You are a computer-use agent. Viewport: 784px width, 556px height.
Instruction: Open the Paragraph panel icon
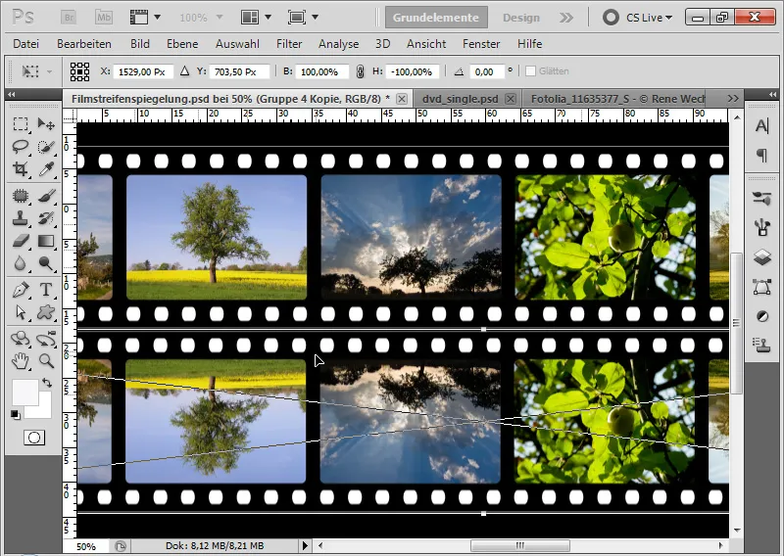tap(762, 155)
